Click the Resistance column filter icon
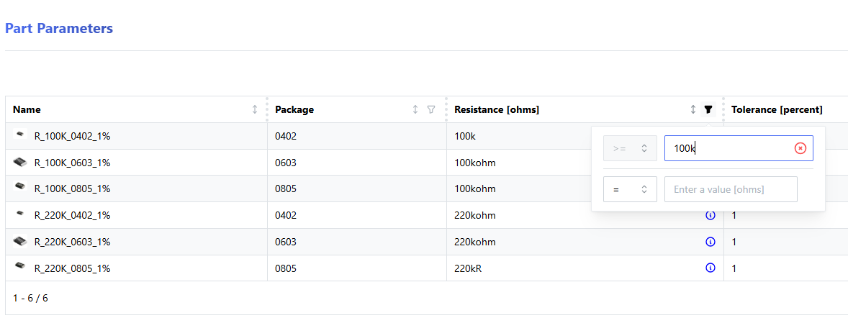Image resolution: width=848 pixels, height=318 pixels. click(x=708, y=109)
